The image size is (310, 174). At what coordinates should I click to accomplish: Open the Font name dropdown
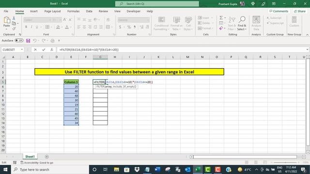coord(50,20)
